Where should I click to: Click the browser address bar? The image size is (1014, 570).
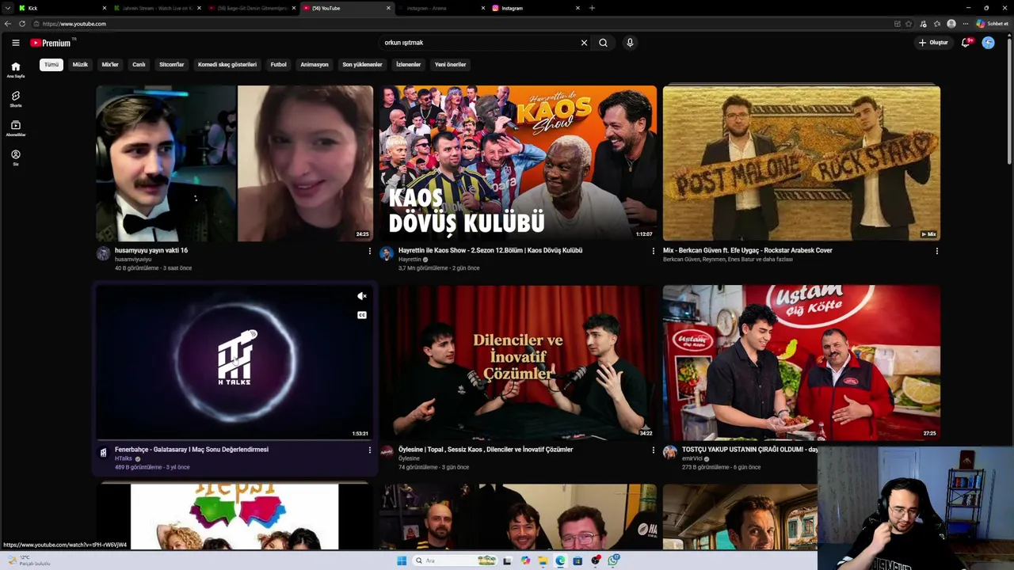(x=463, y=24)
